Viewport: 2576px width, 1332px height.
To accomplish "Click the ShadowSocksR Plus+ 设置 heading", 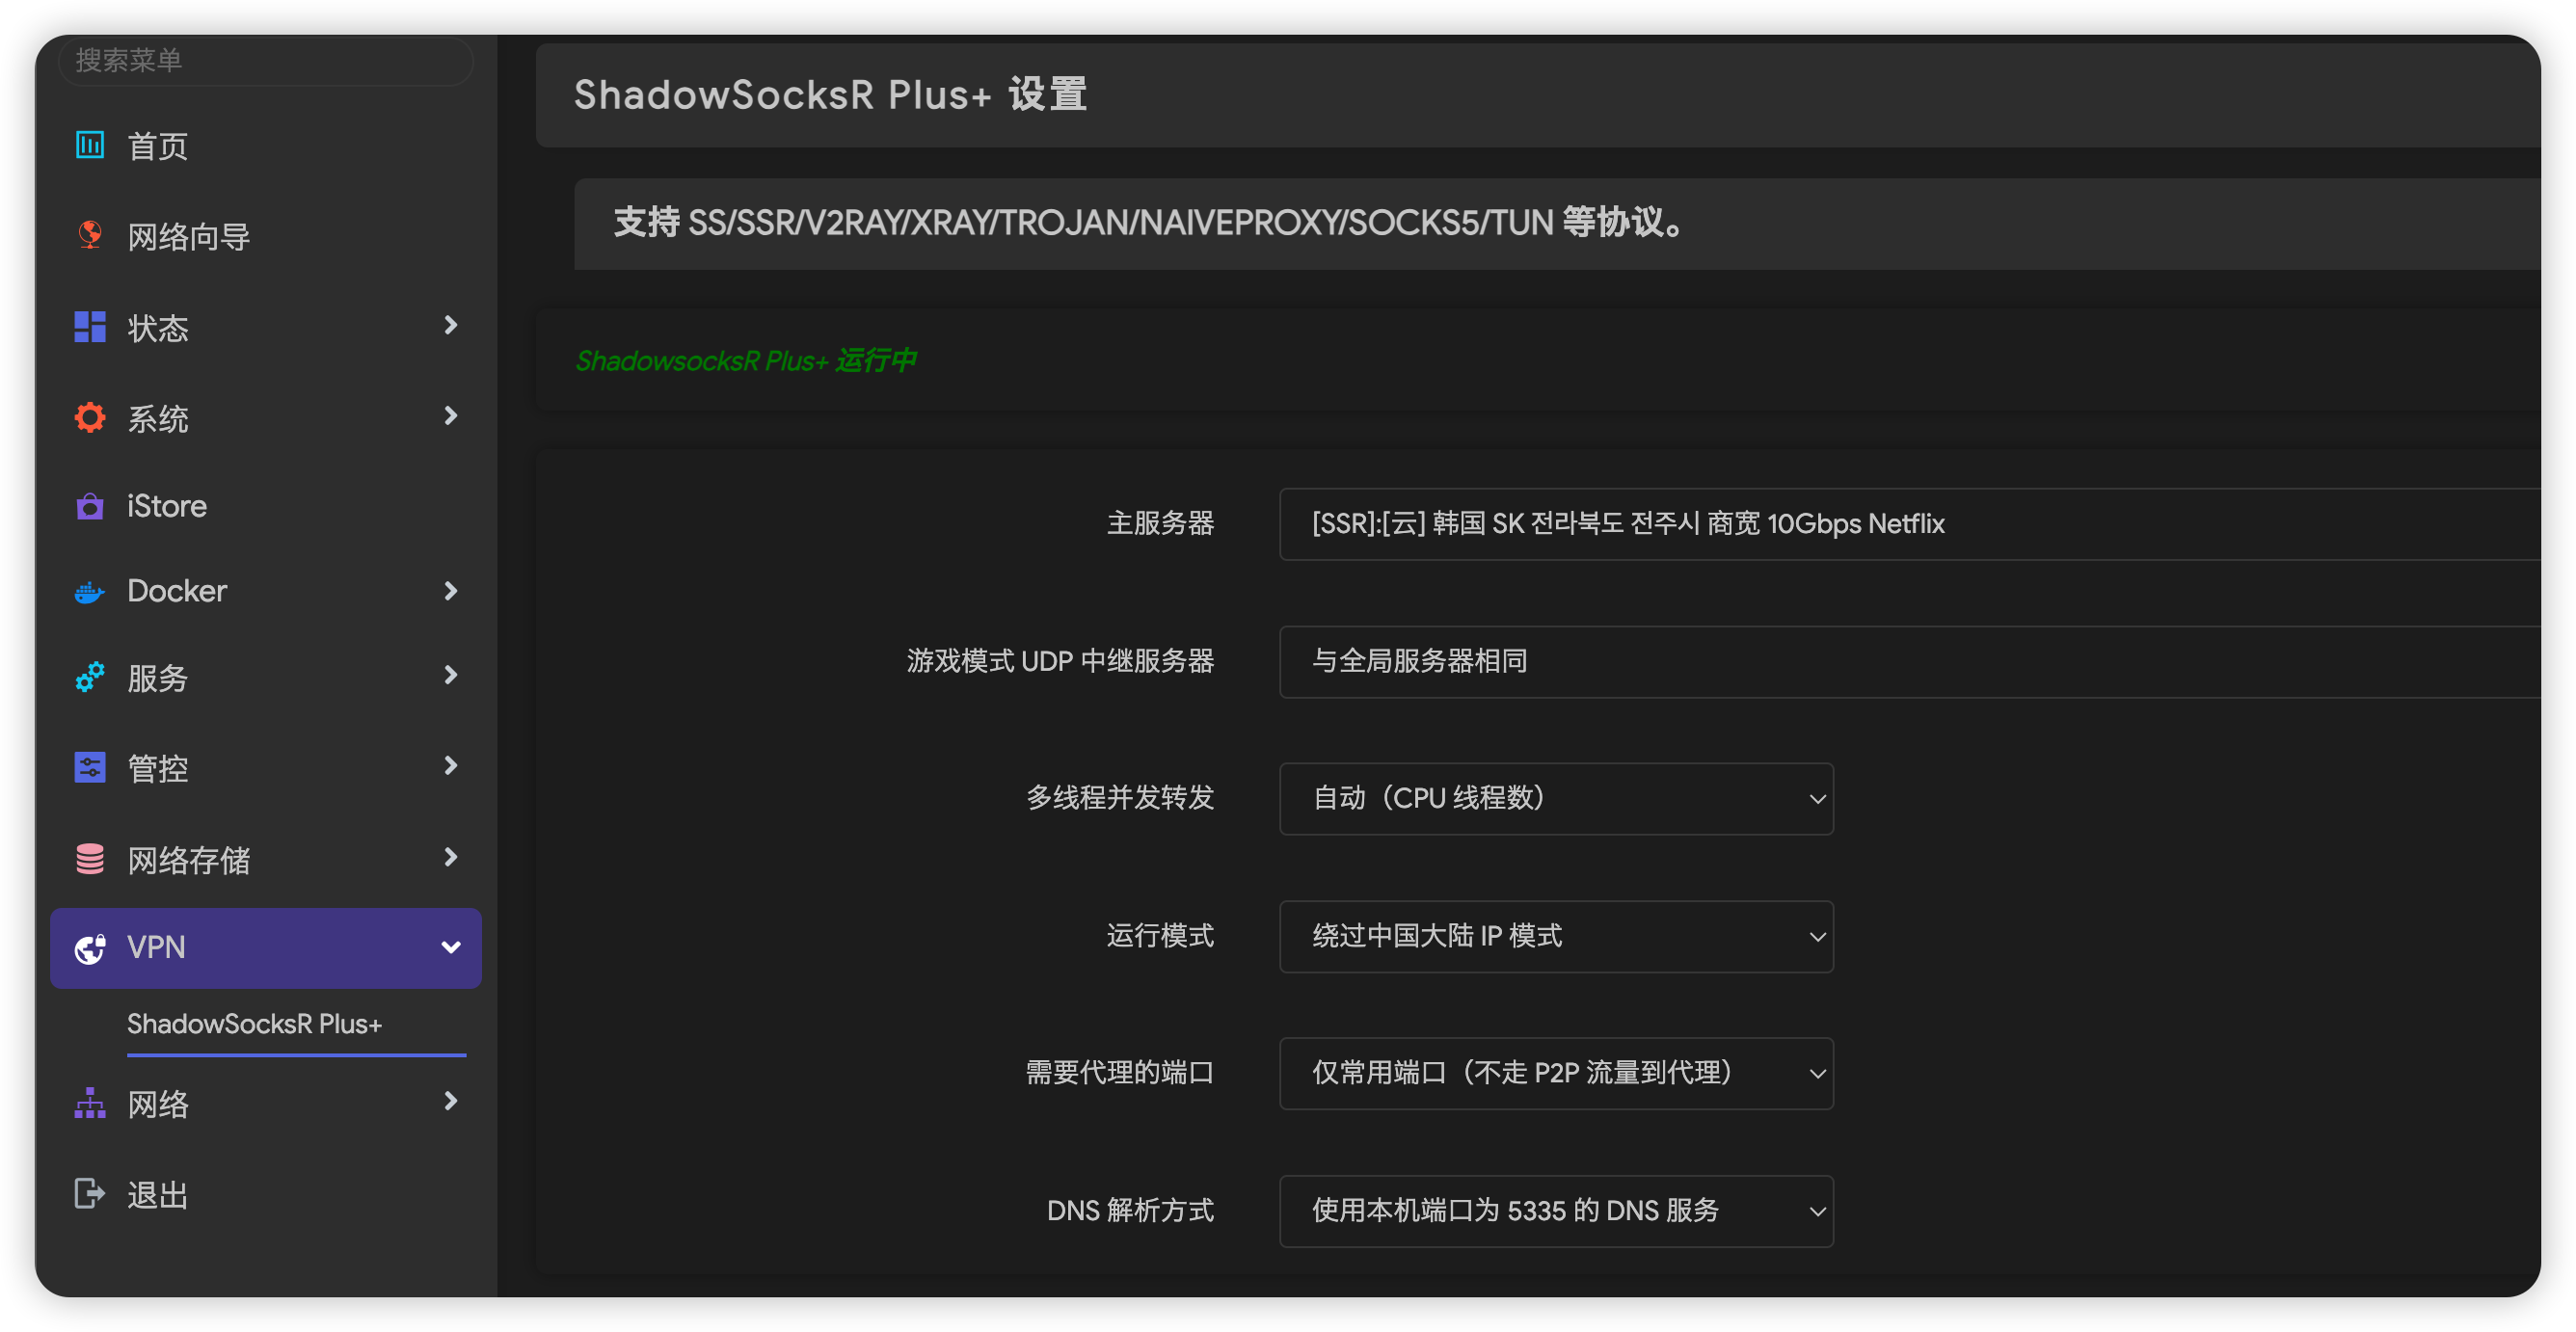I will coord(830,95).
